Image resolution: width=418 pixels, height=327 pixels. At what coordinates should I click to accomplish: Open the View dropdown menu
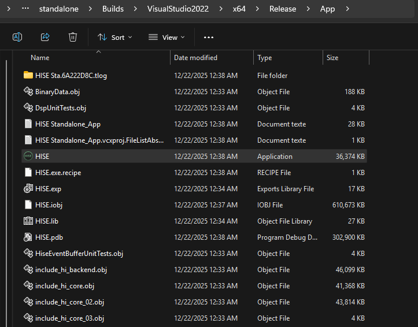167,37
